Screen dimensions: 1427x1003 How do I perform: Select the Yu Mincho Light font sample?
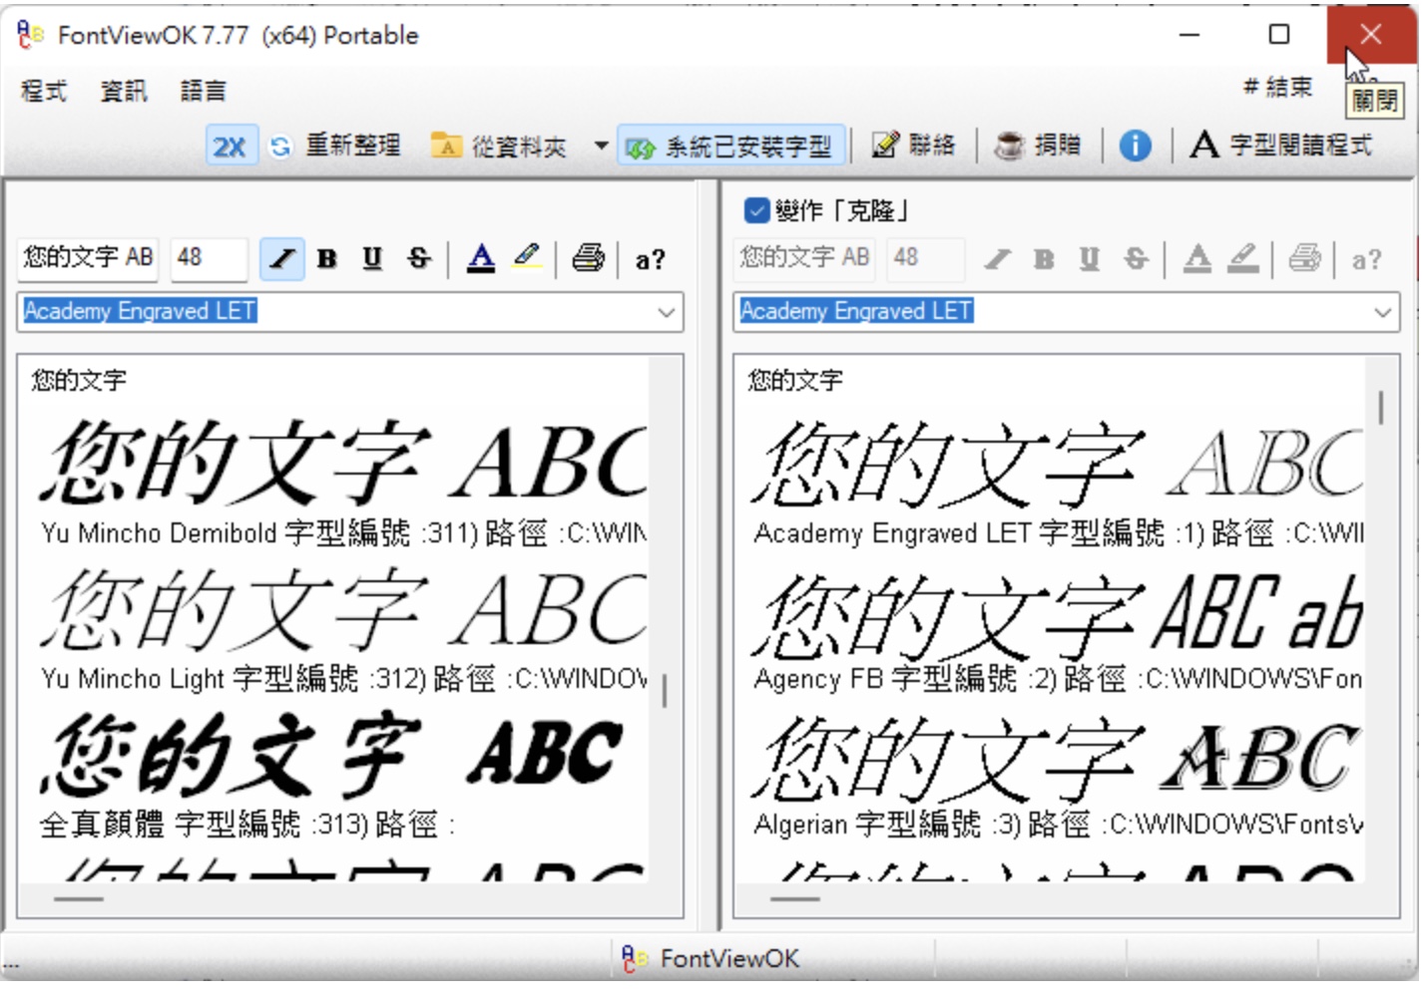click(344, 609)
